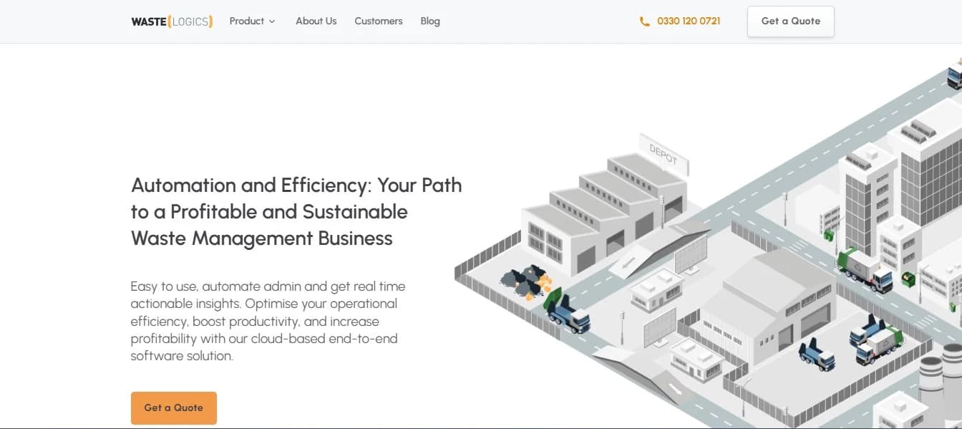Call the 0330 120 0721 phone link

(689, 21)
